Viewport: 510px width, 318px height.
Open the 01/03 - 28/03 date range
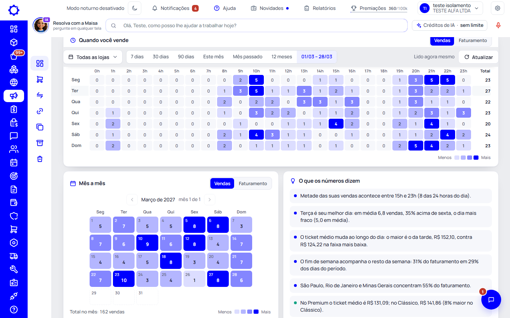317,57
